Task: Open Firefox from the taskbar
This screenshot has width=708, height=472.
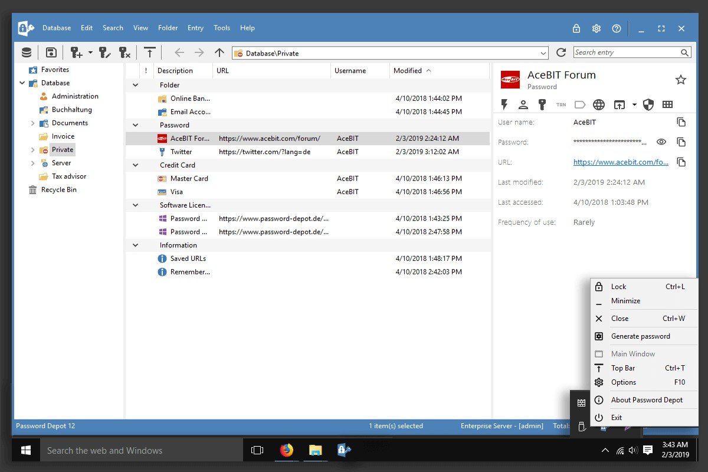Action: pyautogui.click(x=286, y=450)
